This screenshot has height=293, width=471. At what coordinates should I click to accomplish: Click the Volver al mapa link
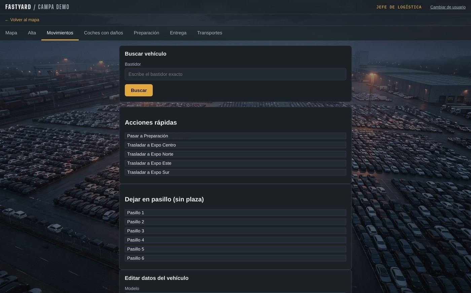(x=22, y=20)
